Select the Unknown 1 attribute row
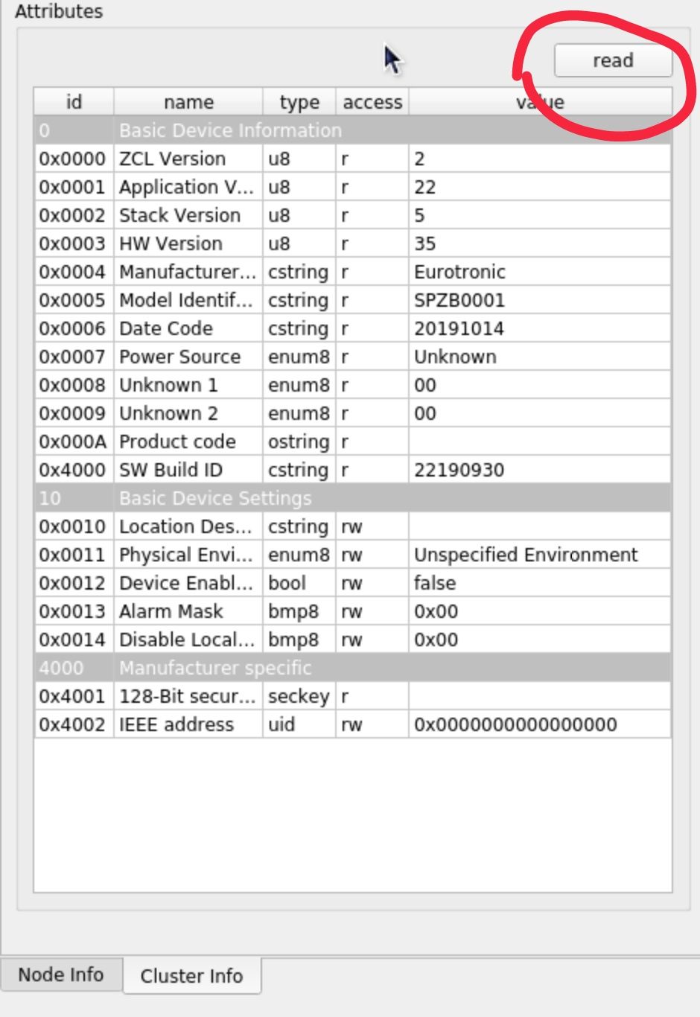Screen dimensions: 700x1017 coord(352,385)
